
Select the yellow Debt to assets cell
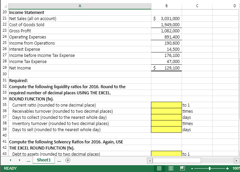pos(166,154)
